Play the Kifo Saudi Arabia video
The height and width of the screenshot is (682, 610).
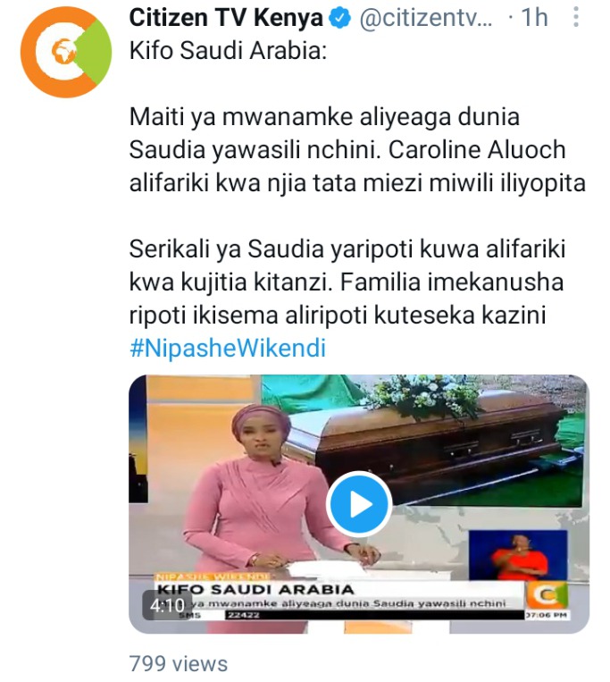click(x=359, y=504)
